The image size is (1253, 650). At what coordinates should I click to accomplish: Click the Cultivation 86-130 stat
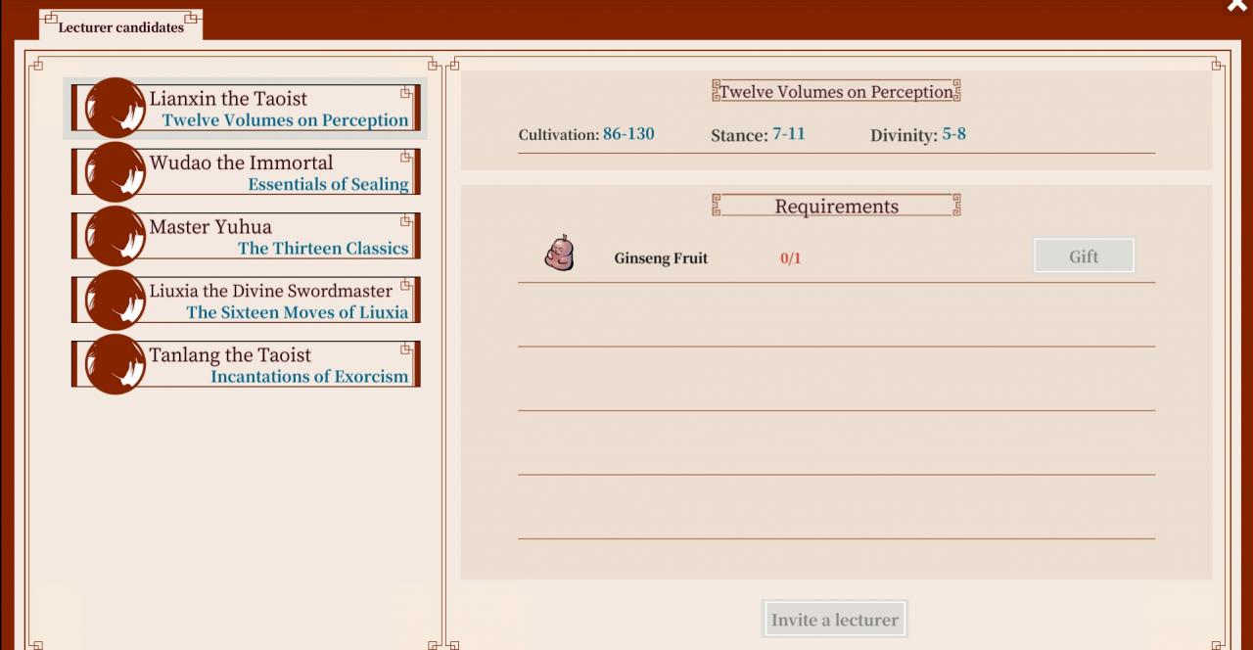pos(586,134)
